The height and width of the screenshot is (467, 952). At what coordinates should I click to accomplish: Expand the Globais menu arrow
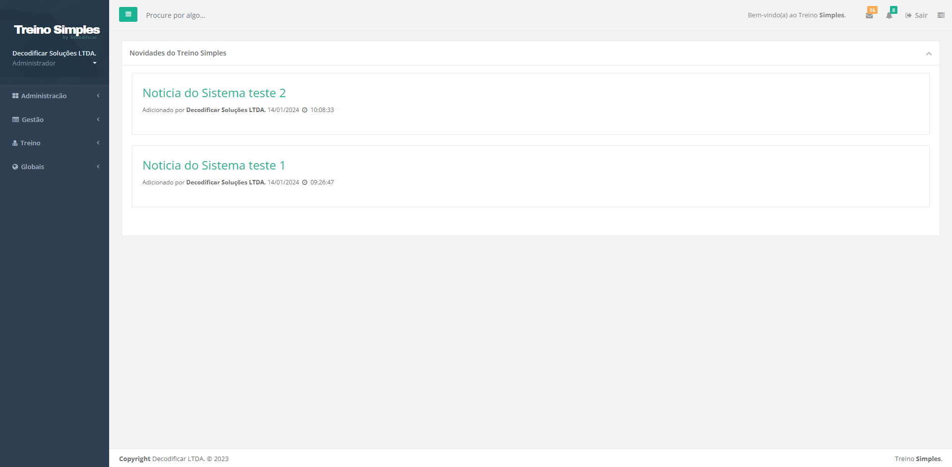pyautogui.click(x=98, y=167)
